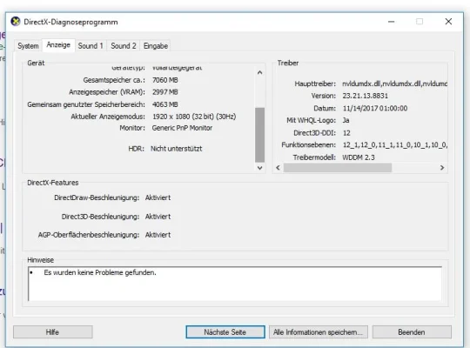Click the shared memory value 4063 MB
470x348 pixels.
[164, 104]
